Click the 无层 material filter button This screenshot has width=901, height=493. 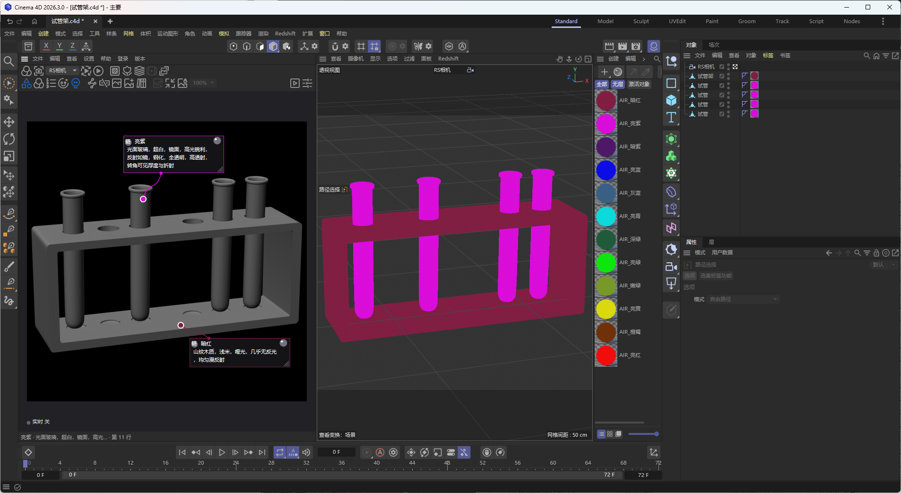pos(618,84)
